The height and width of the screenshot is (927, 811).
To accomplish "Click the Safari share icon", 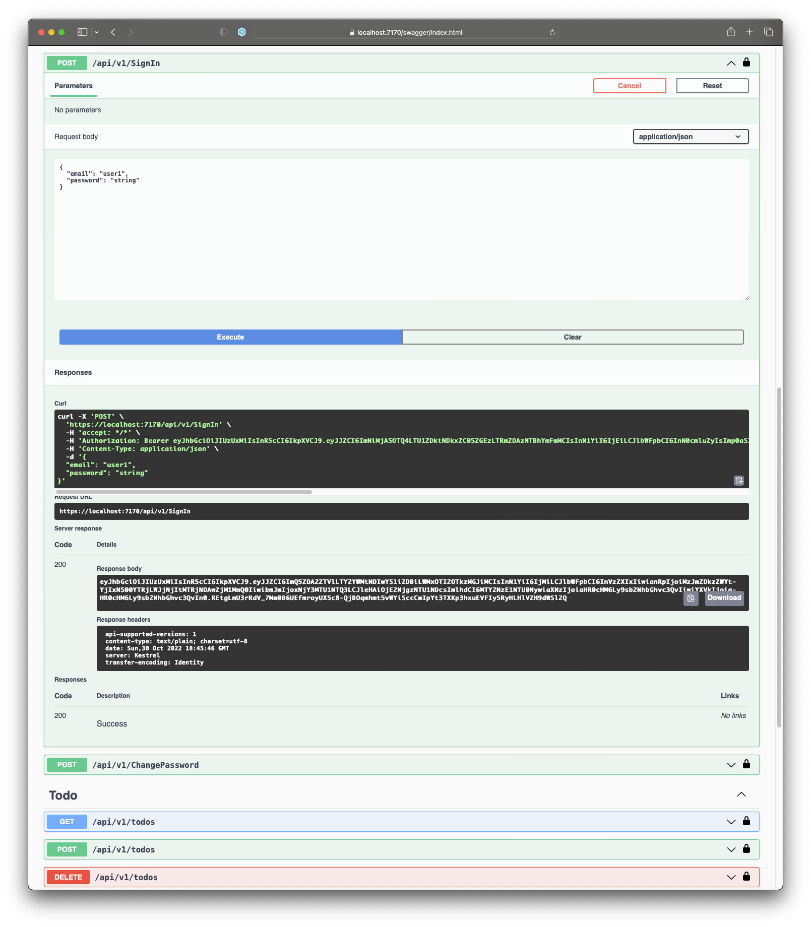I will pyautogui.click(x=730, y=32).
